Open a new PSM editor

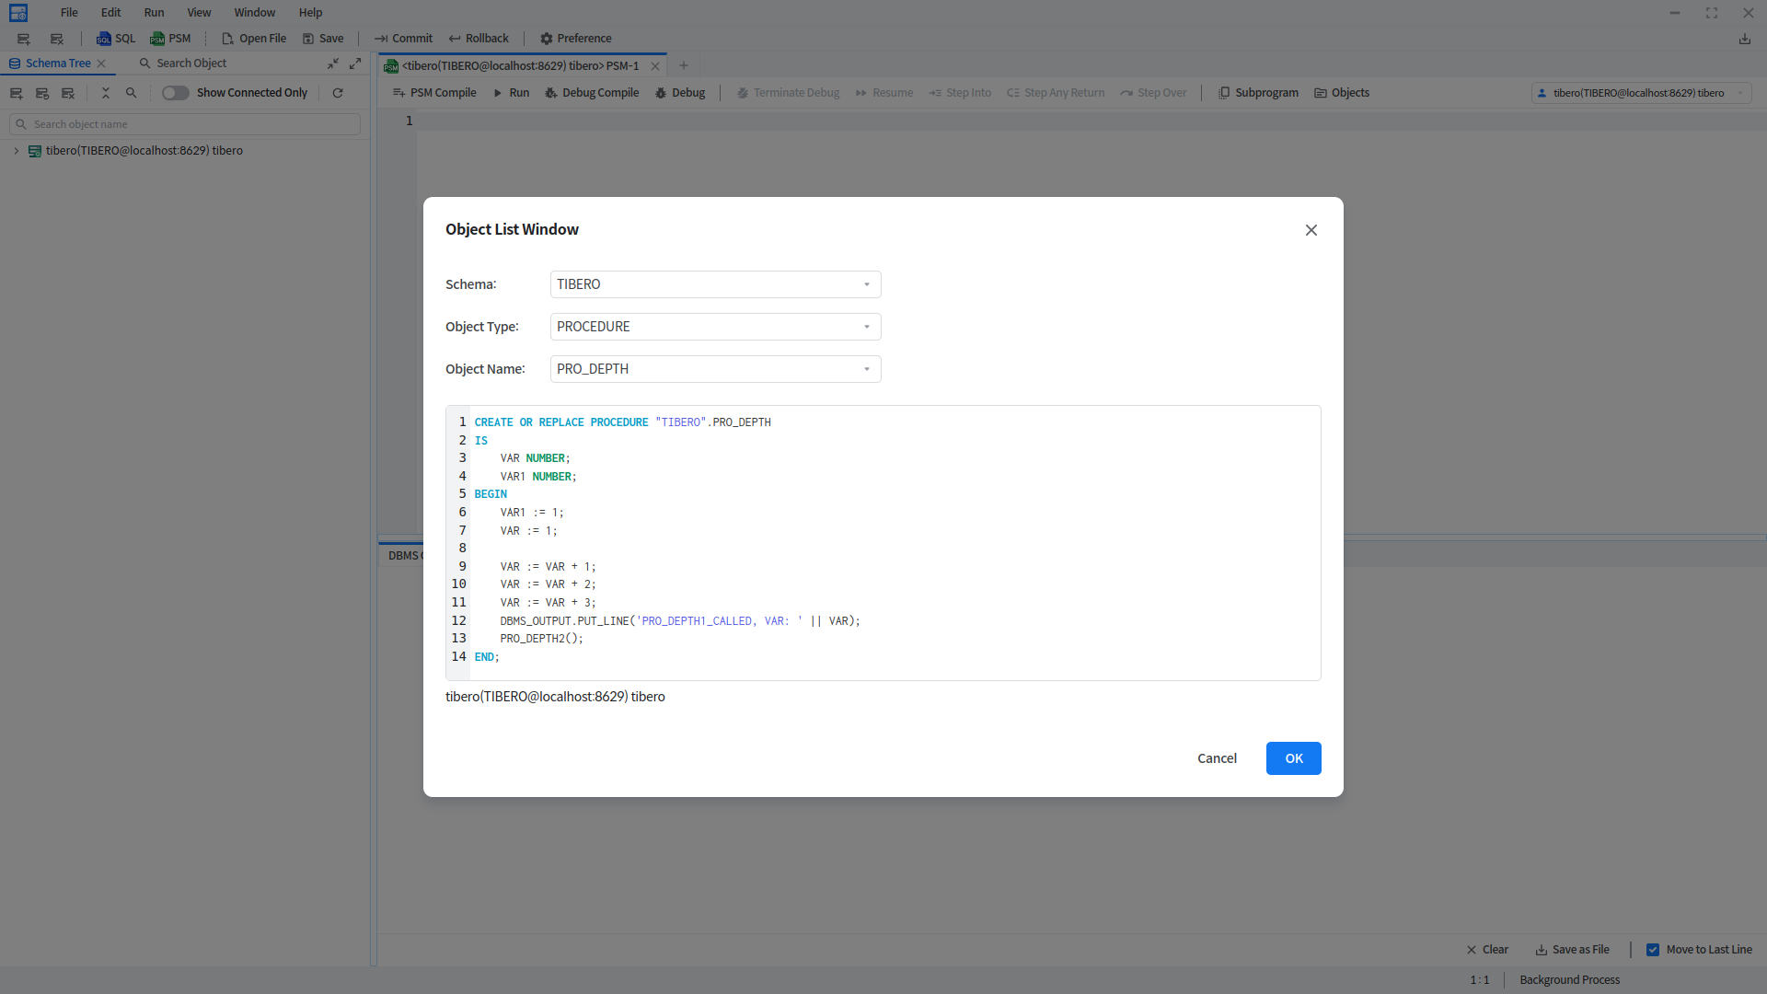pos(170,39)
